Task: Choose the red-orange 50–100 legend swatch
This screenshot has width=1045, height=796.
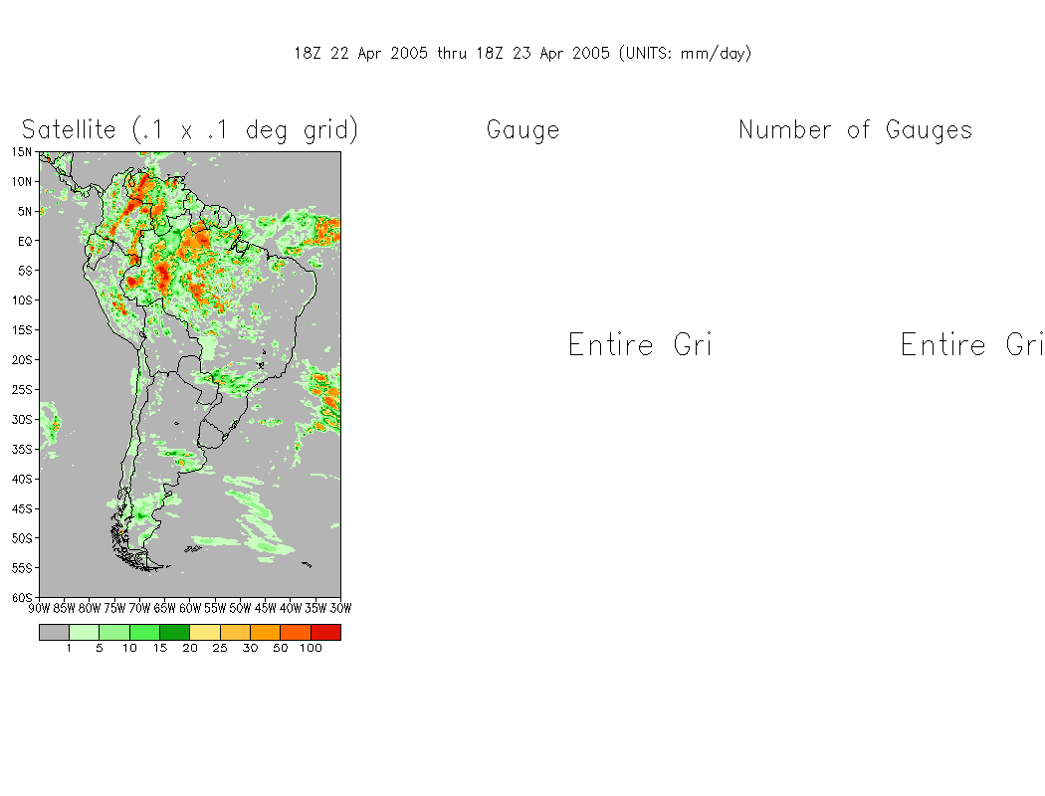Action: pyautogui.click(x=296, y=632)
